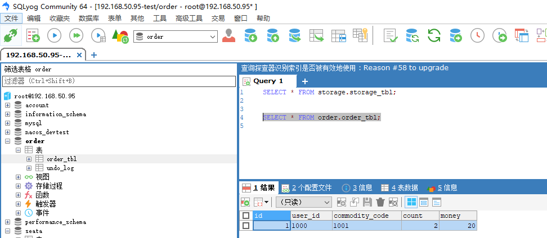Open a new connection tab with plus
Viewport: 547px width, 238px height.
(94, 55)
